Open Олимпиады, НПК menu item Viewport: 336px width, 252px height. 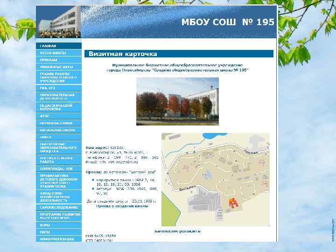coord(59,168)
